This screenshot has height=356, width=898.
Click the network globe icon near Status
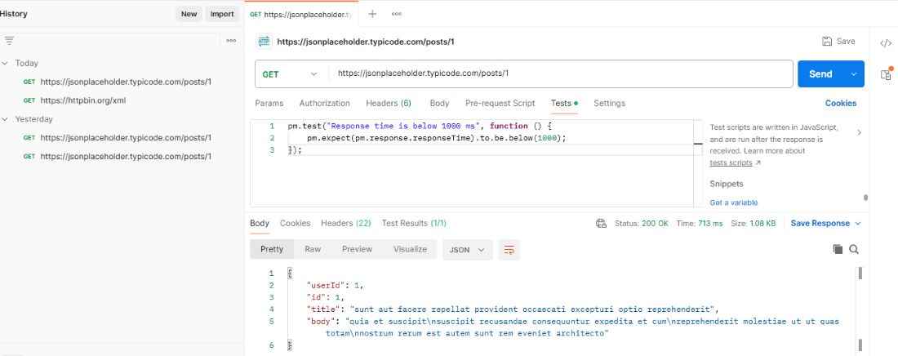pos(601,223)
